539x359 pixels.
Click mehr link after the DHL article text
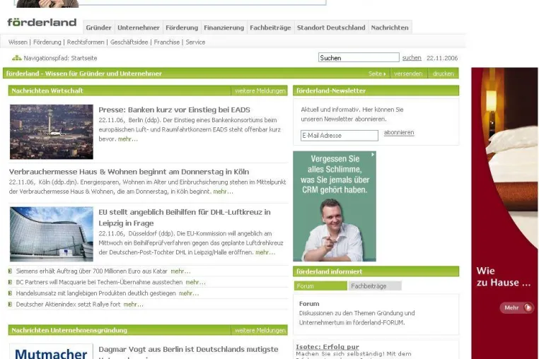pos(265,252)
